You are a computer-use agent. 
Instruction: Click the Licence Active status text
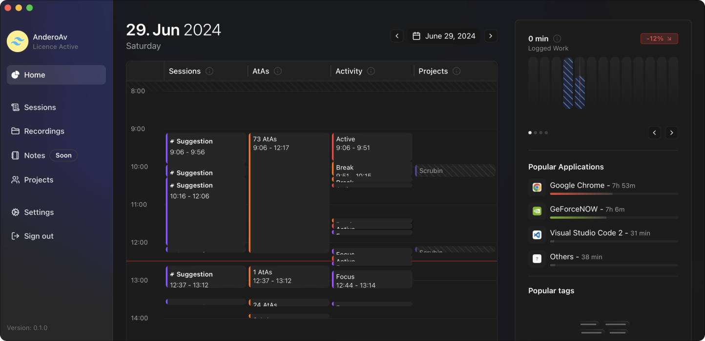(x=56, y=47)
